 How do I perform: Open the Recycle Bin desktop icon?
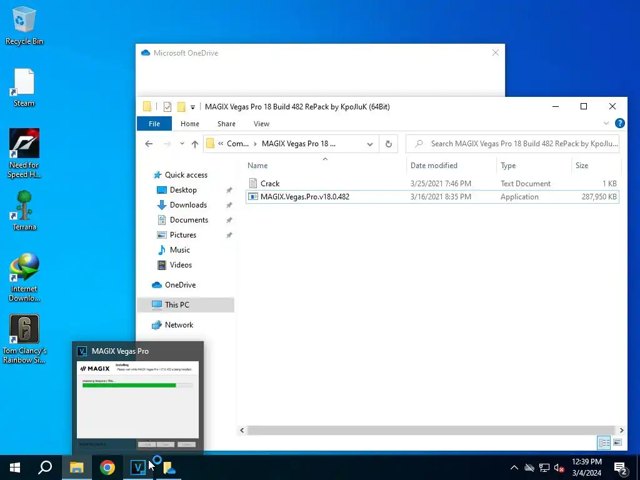(x=24, y=25)
